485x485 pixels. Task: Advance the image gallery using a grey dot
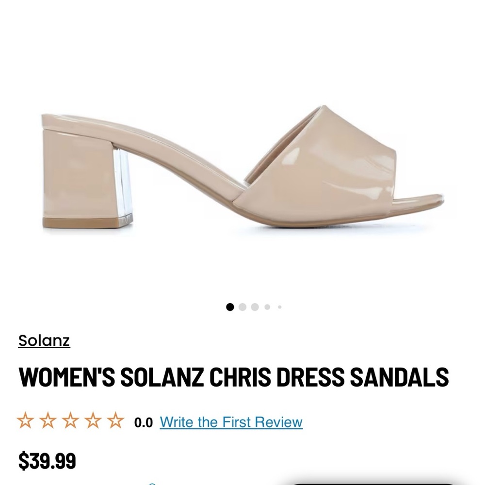(x=255, y=307)
